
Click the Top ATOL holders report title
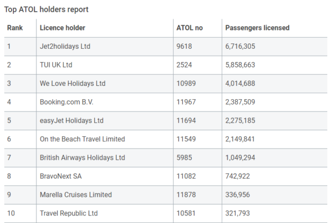47,9
